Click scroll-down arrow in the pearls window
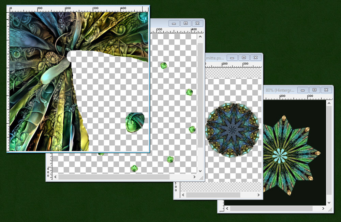The image size is (341, 222). (x=200, y=170)
